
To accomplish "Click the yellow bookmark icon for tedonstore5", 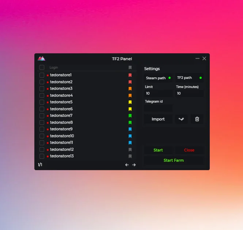I will (x=130, y=102).
